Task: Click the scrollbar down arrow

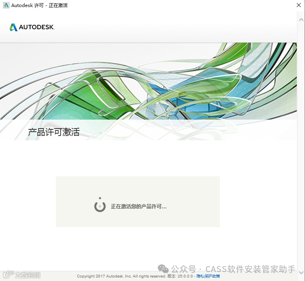Action: [x=301, y=272]
